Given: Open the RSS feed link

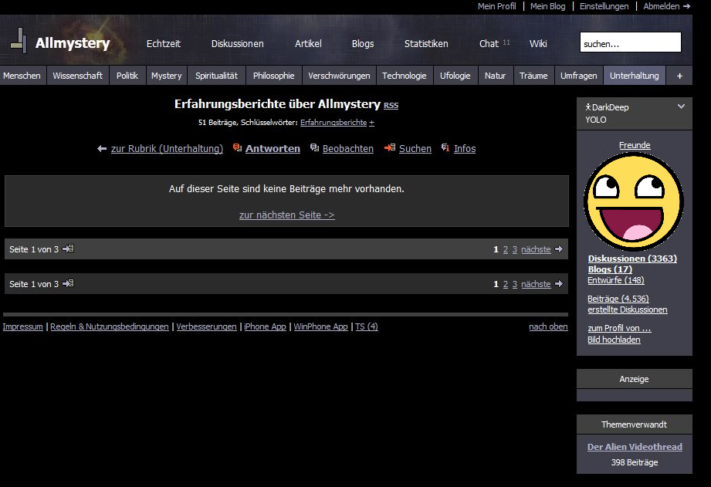Looking at the screenshot, I should pyautogui.click(x=391, y=105).
